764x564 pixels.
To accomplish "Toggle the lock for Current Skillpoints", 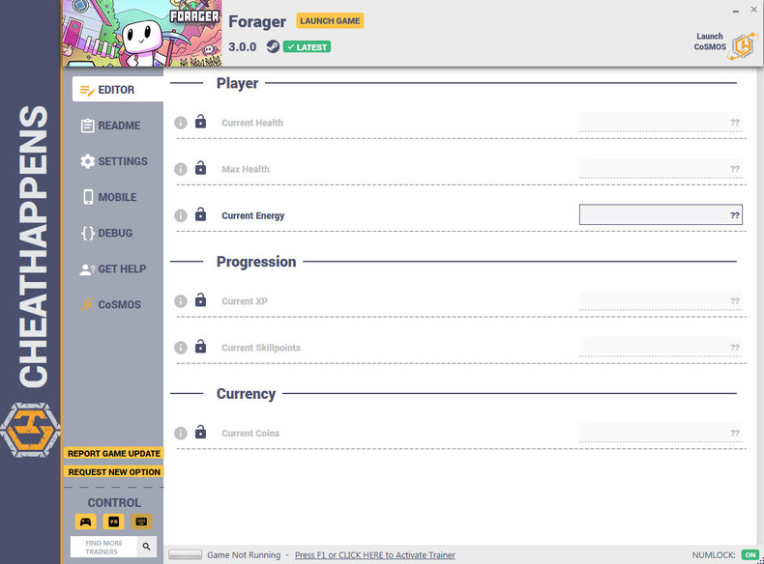I will pyautogui.click(x=200, y=346).
